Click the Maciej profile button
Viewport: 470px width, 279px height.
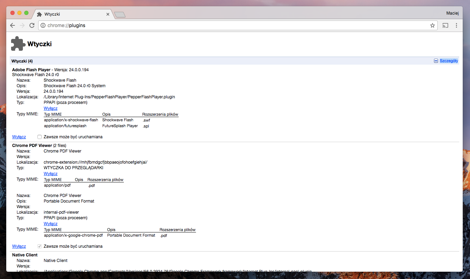(452, 13)
